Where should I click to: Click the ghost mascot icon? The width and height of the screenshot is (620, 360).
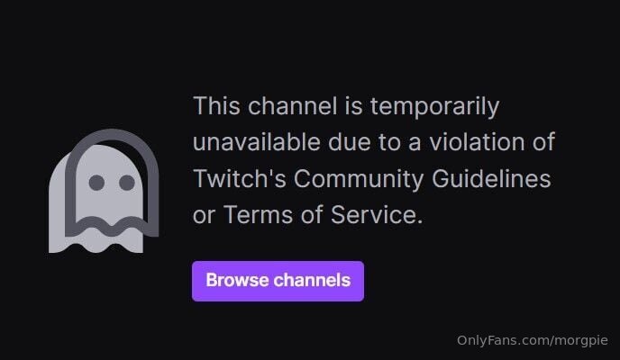tap(104, 191)
